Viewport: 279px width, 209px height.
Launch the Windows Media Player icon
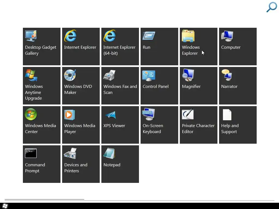pos(69,115)
